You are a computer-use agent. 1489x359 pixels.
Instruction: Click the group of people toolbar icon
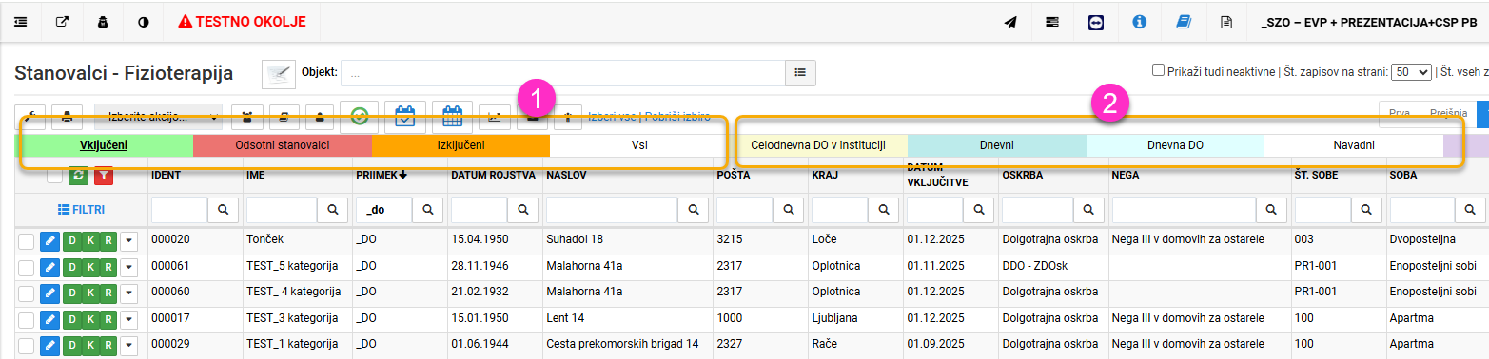247,117
